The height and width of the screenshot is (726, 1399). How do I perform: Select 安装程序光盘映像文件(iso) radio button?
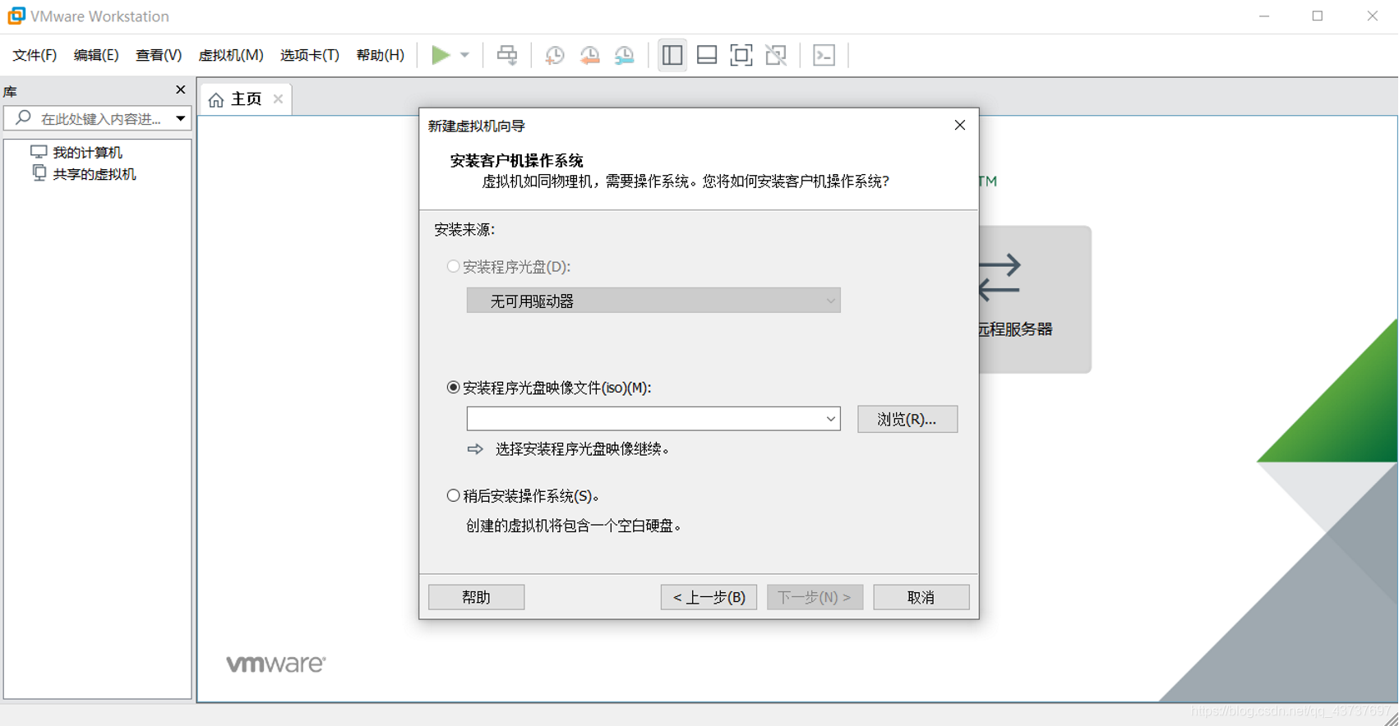pyautogui.click(x=453, y=388)
